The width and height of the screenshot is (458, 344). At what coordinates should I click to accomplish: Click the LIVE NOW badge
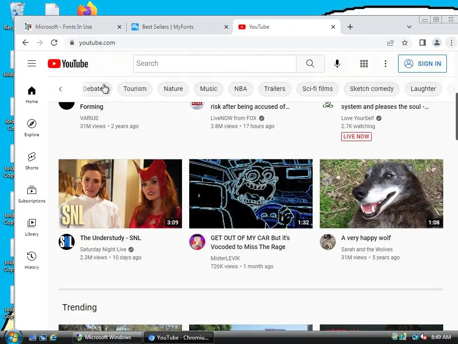click(356, 137)
